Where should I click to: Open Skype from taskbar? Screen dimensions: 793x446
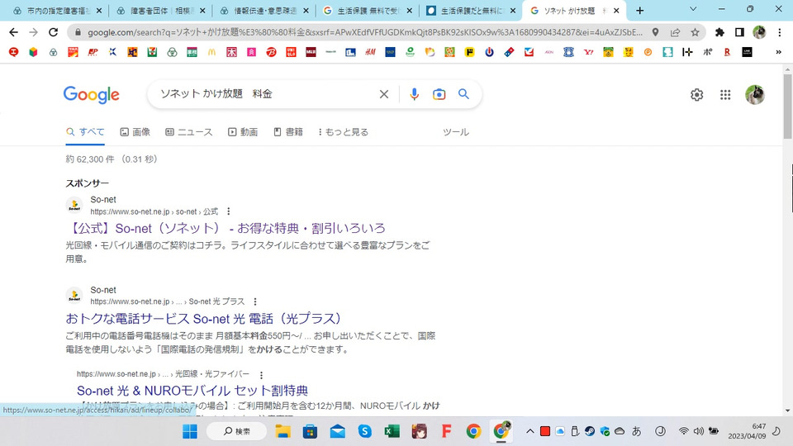click(364, 431)
